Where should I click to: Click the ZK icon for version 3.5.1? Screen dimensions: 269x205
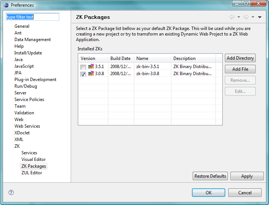(91, 66)
